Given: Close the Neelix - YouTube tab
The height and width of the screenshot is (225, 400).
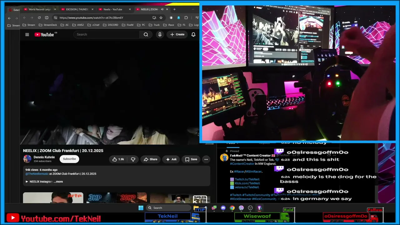Looking at the screenshot, I should click(130, 9).
